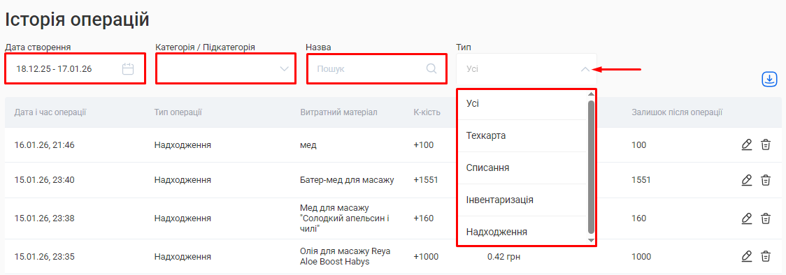Delete the Солодкий апельсин і чилі operation
This screenshot has height=275, width=786.
[x=766, y=218]
